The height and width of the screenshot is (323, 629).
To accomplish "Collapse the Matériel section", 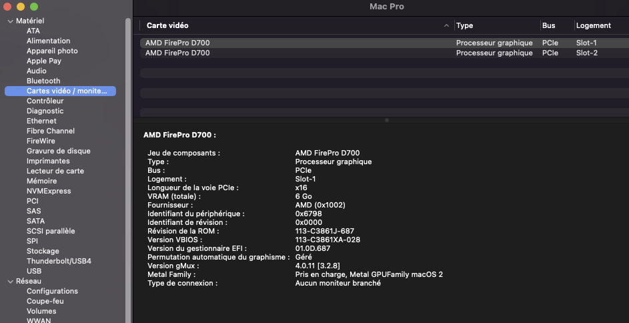I will tap(10, 21).
